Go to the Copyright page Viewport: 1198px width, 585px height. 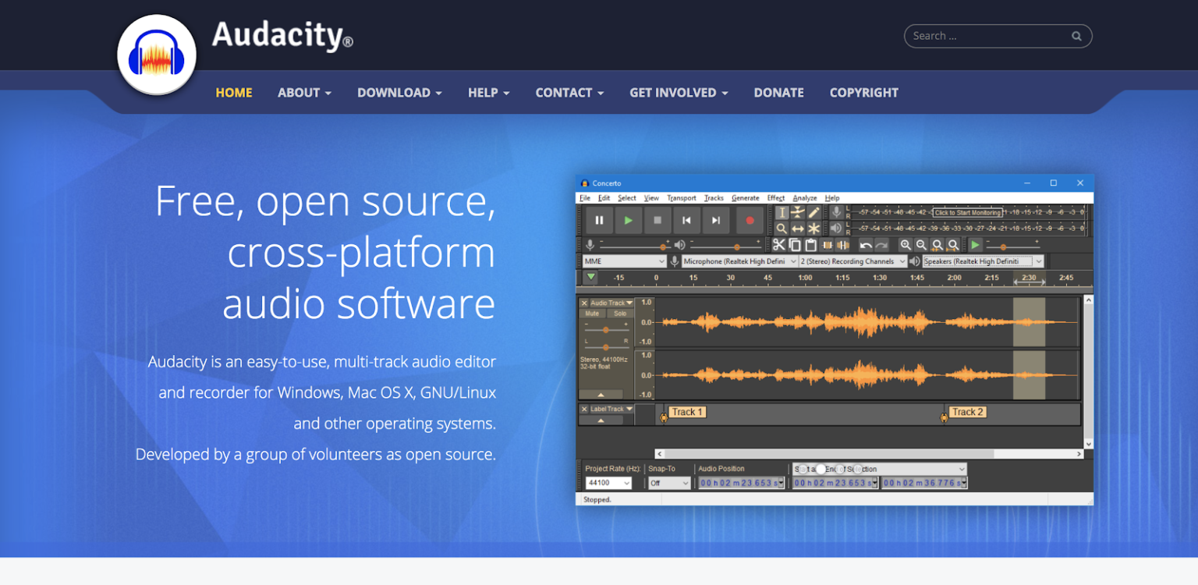(863, 92)
